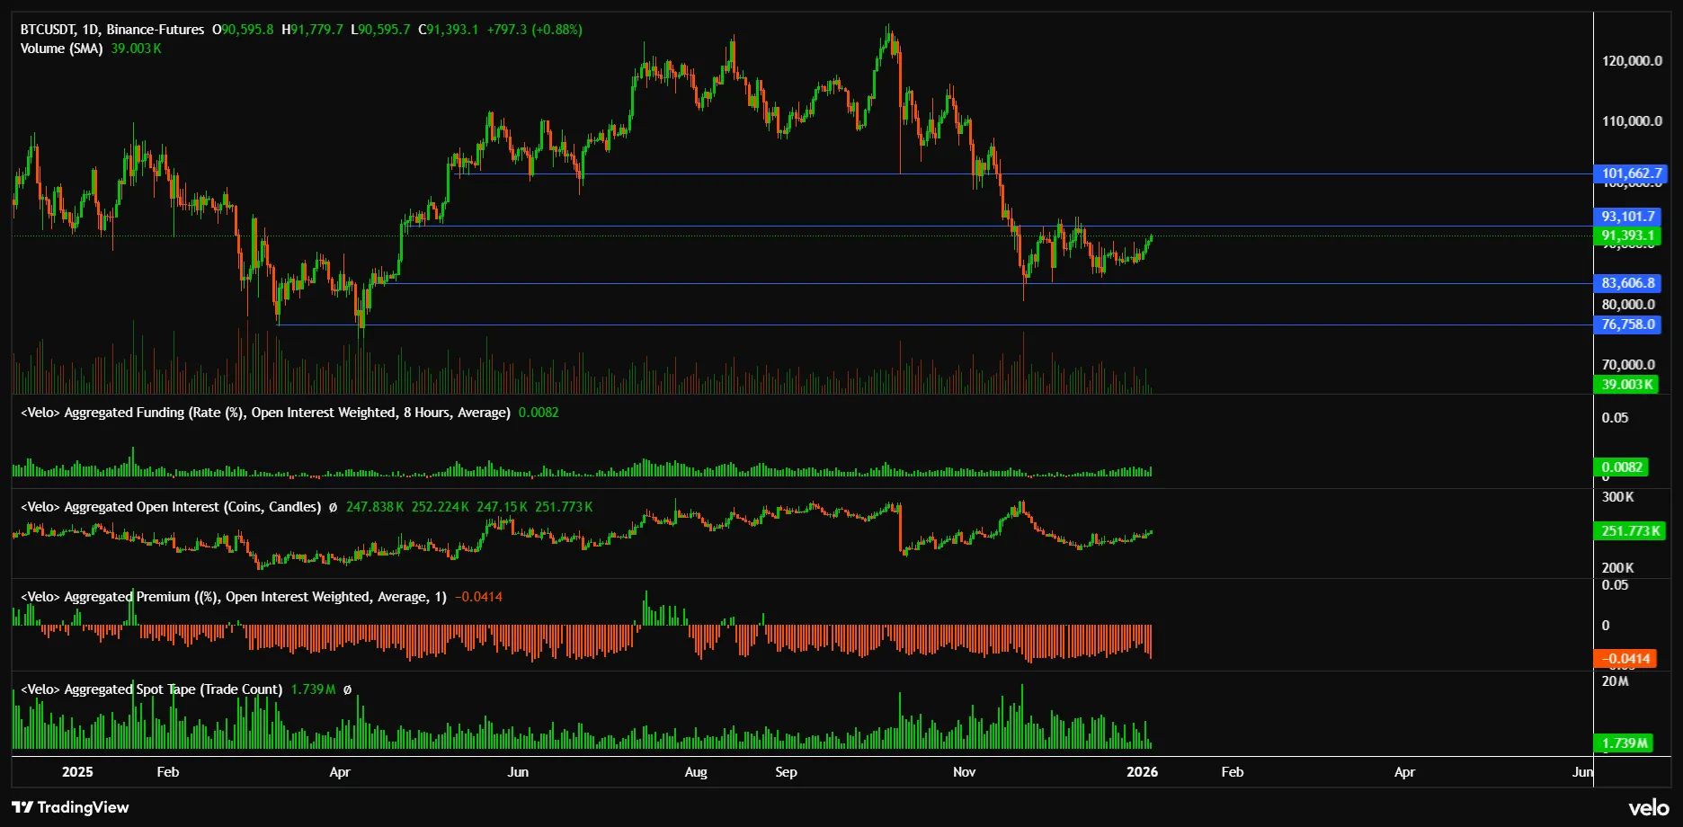This screenshot has width=1683, height=827.
Task: Click the open value O90,595.8
Action: click(x=243, y=30)
